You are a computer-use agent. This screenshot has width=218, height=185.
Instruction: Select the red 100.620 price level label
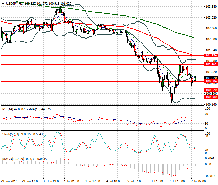coord(211,90)
